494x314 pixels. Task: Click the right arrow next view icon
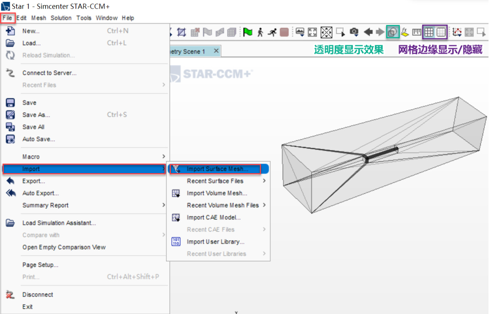pos(380,32)
